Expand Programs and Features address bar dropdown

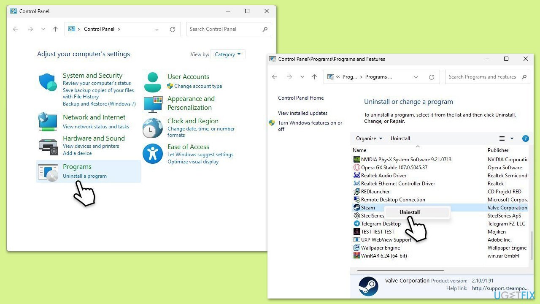click(416, 77)
